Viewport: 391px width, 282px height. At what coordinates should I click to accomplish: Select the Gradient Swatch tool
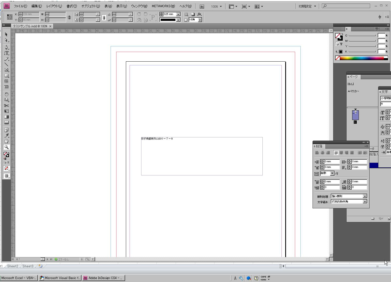[6, 117]
